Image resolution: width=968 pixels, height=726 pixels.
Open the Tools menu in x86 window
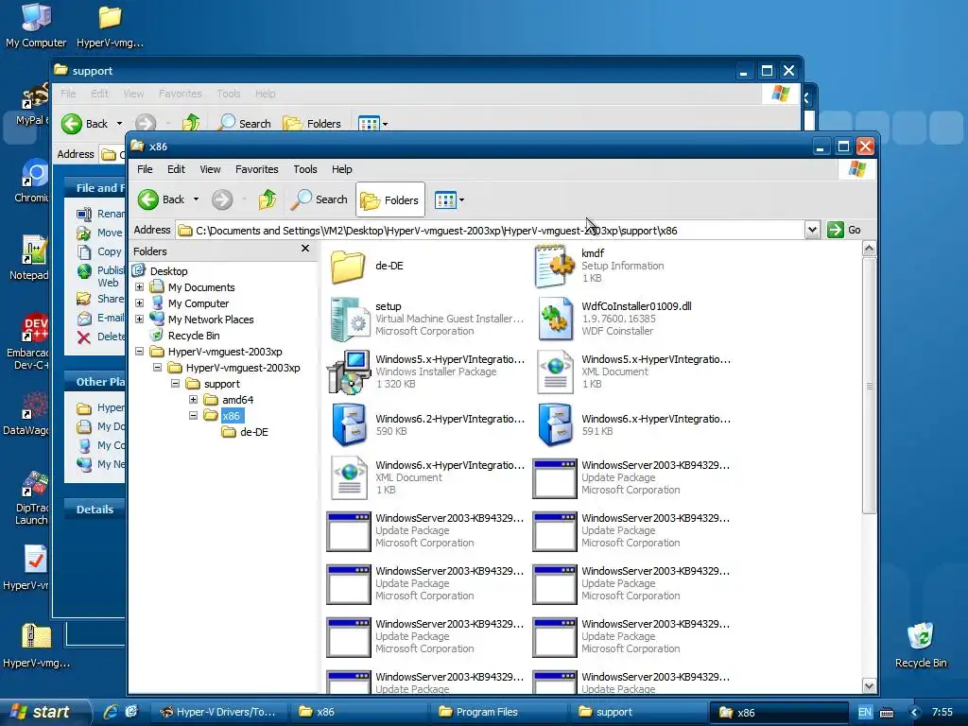[x=305, y=169]
